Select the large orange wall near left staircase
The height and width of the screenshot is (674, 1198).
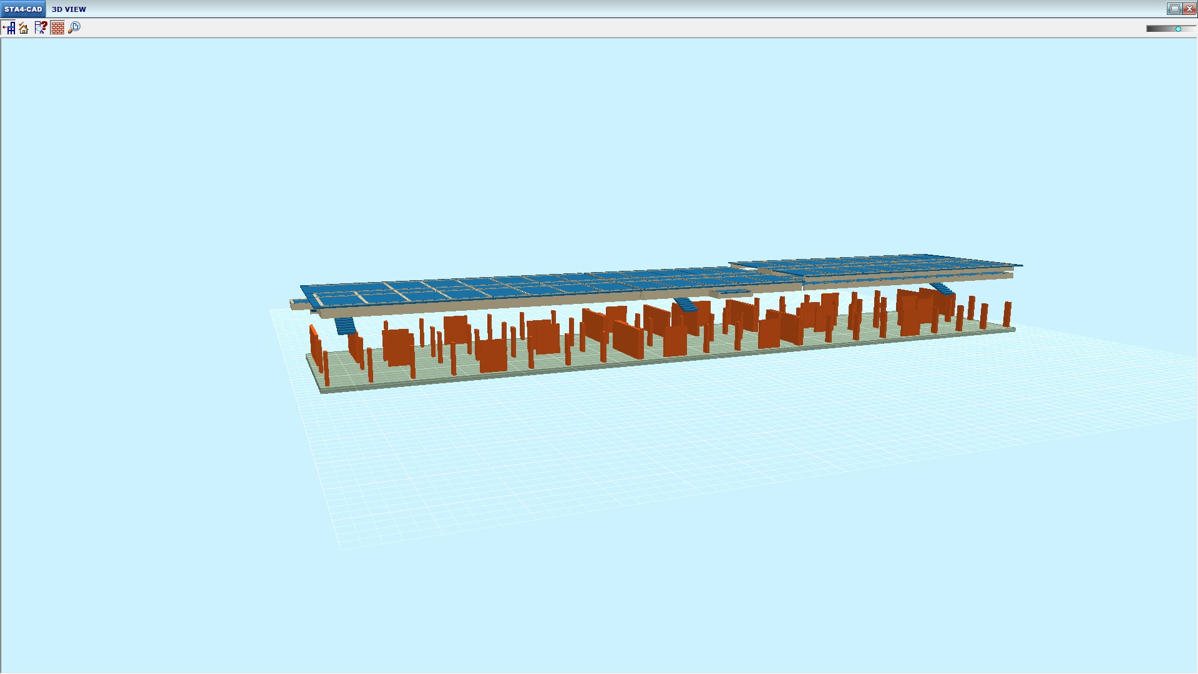click(x=397, y=348)
